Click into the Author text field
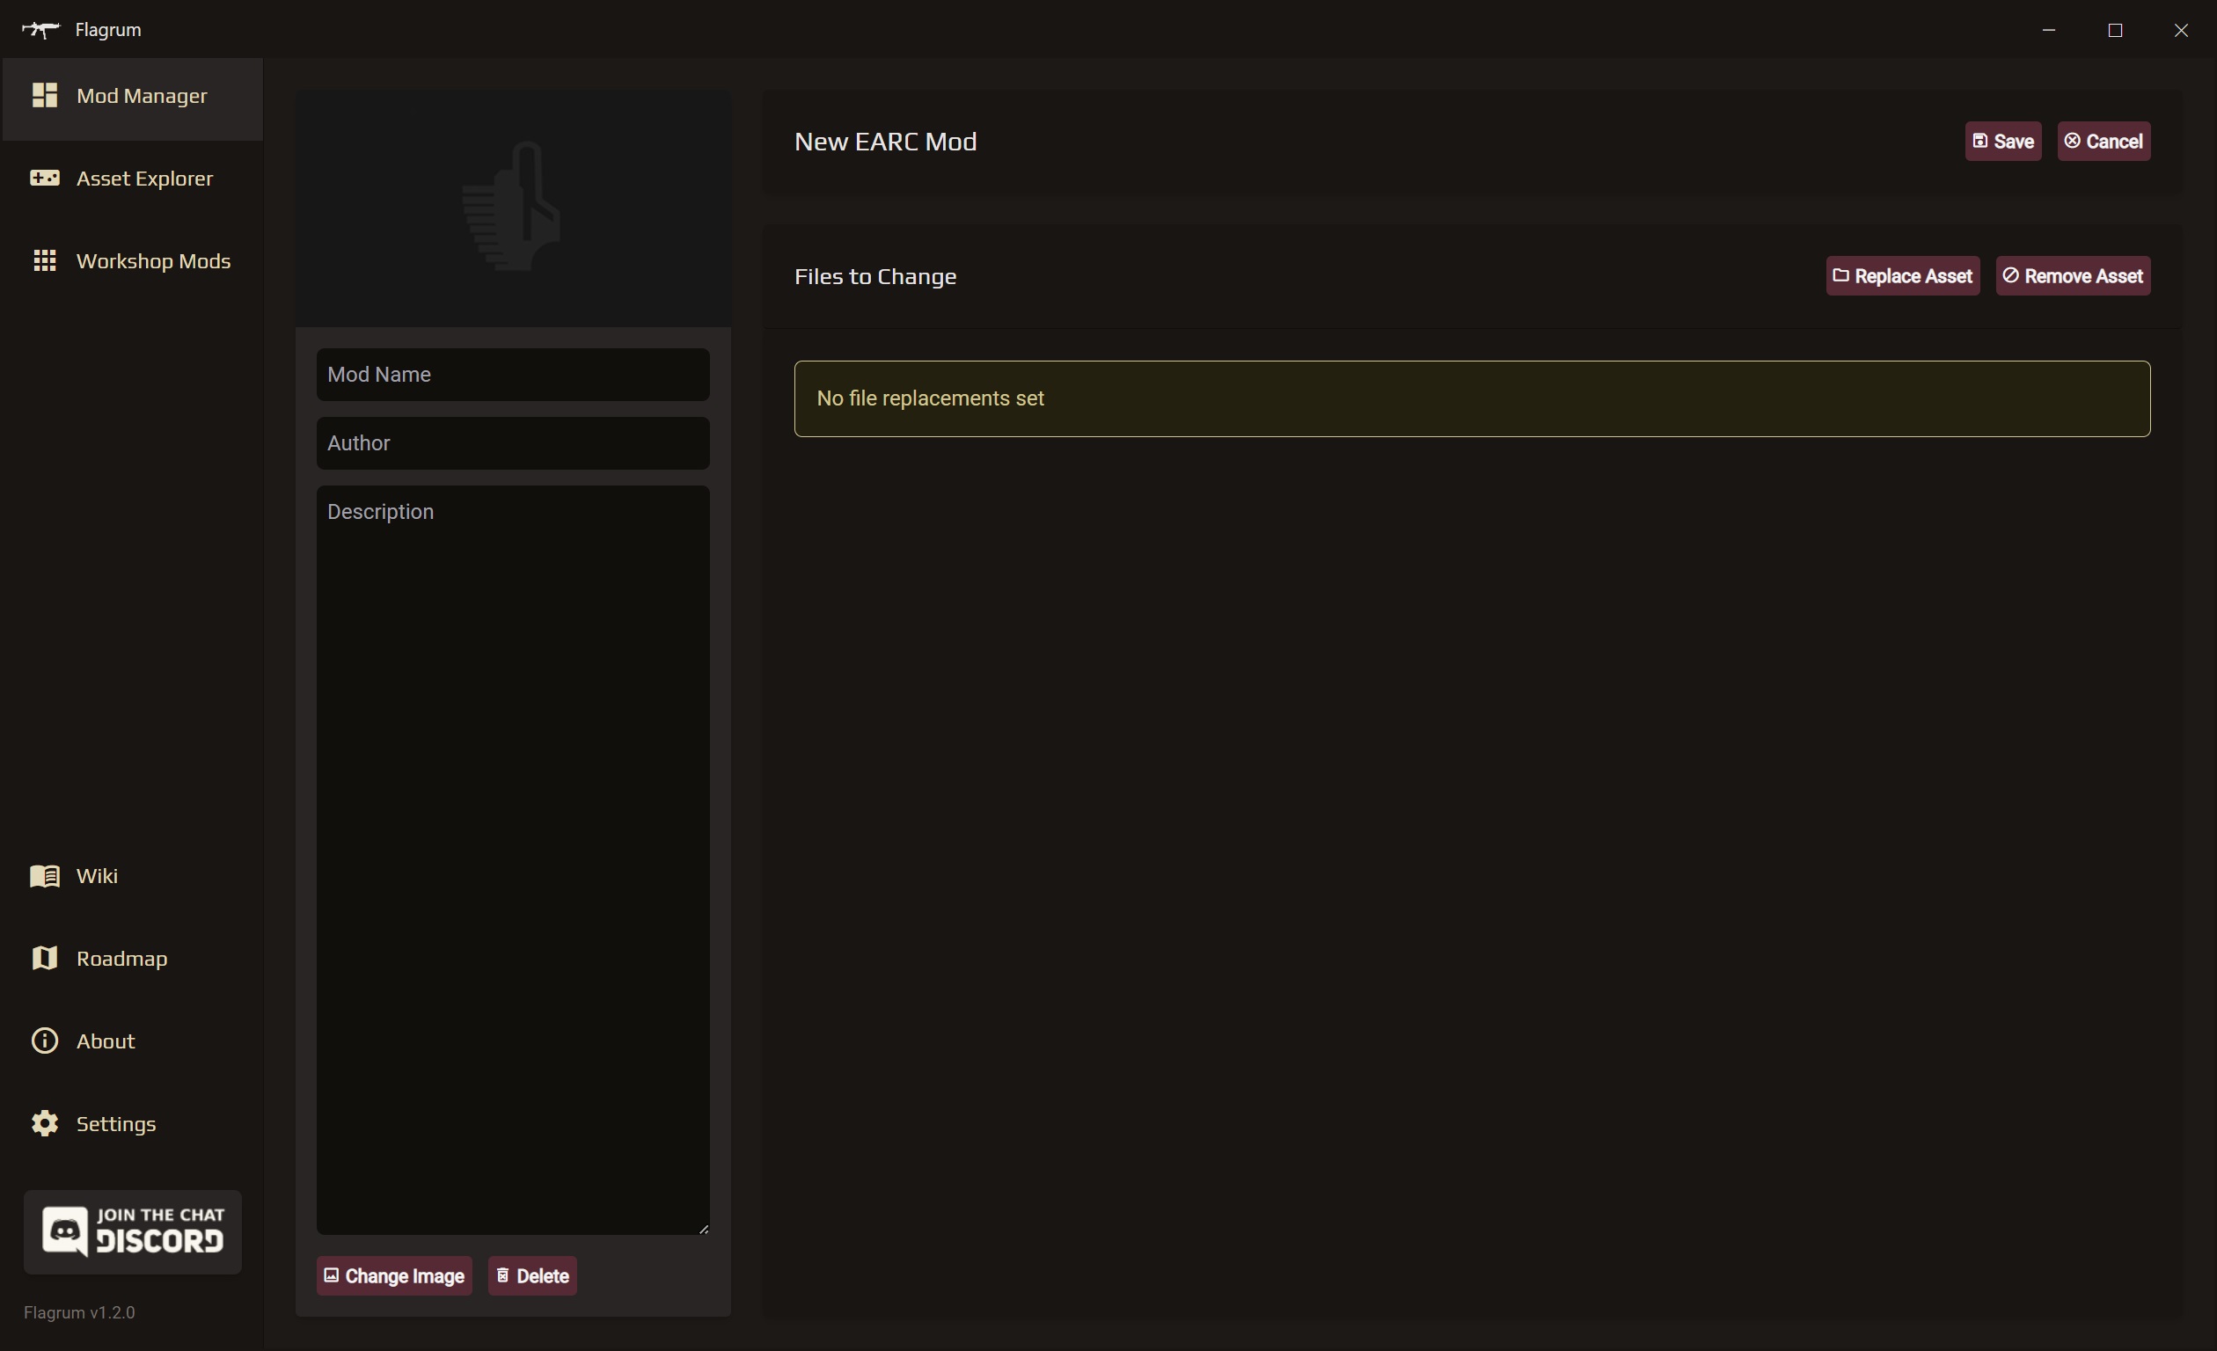 click(x=513, y=443)
